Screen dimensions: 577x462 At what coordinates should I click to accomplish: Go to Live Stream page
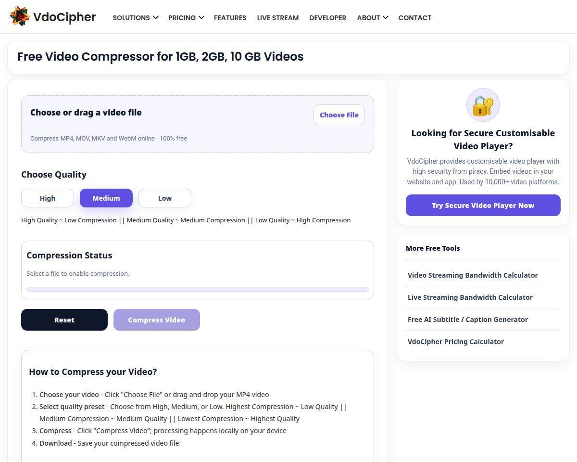click(278, 18)
